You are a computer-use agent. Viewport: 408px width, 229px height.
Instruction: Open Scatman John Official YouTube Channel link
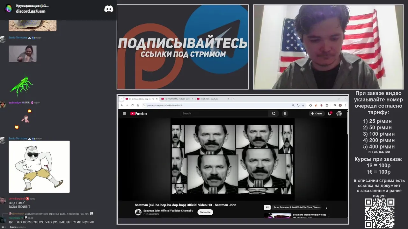point(167,211)
